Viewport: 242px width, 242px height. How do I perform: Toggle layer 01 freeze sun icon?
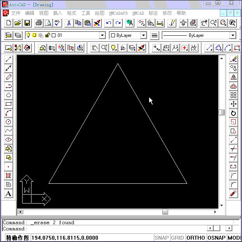[34, 35]
